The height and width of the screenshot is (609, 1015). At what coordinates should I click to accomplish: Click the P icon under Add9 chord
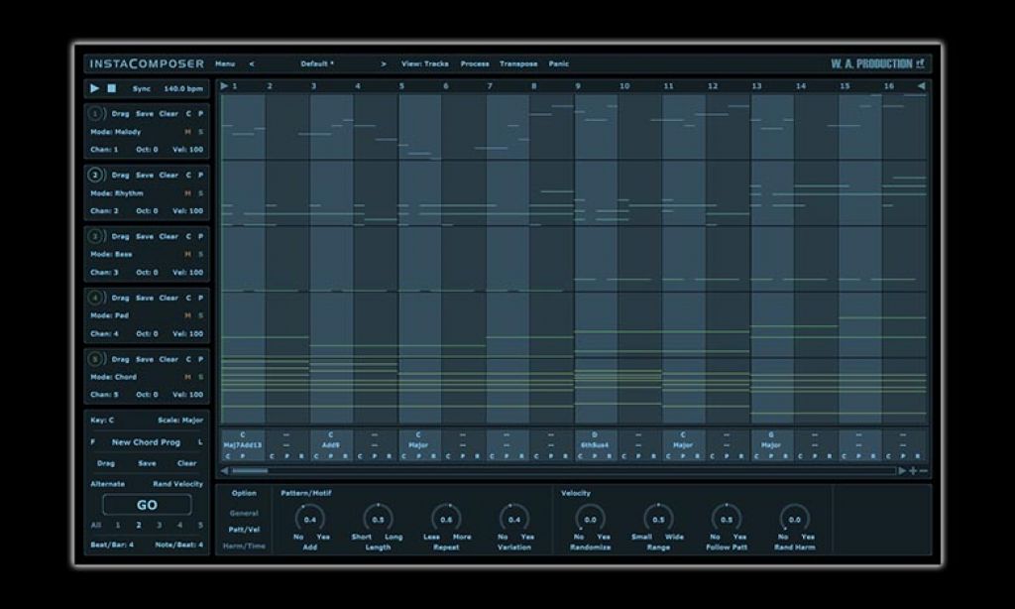[330, 456]
